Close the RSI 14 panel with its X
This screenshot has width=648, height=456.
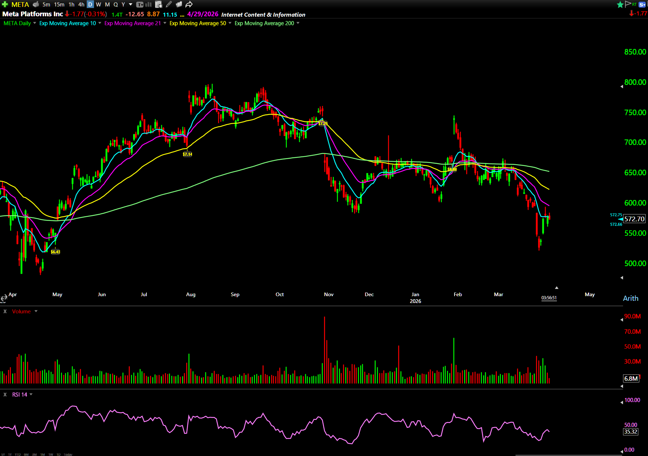[x=5, y=395]
